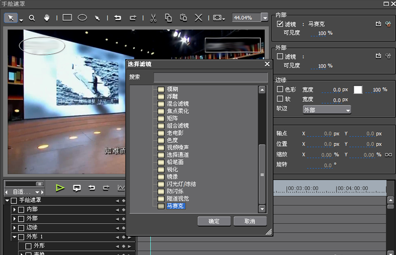Pick the hand pan tool
The height and width of the screenshot is (255, 396).
47,18
